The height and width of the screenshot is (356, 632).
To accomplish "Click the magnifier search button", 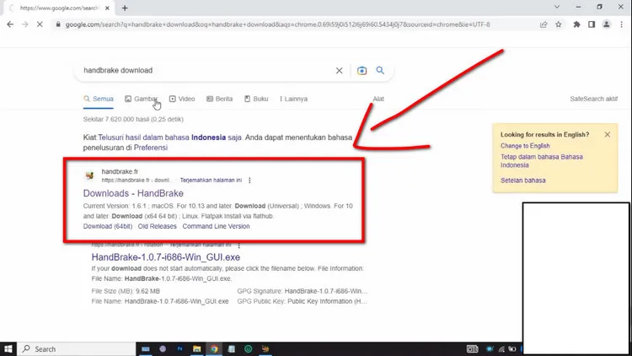I will tap(380, 70).
